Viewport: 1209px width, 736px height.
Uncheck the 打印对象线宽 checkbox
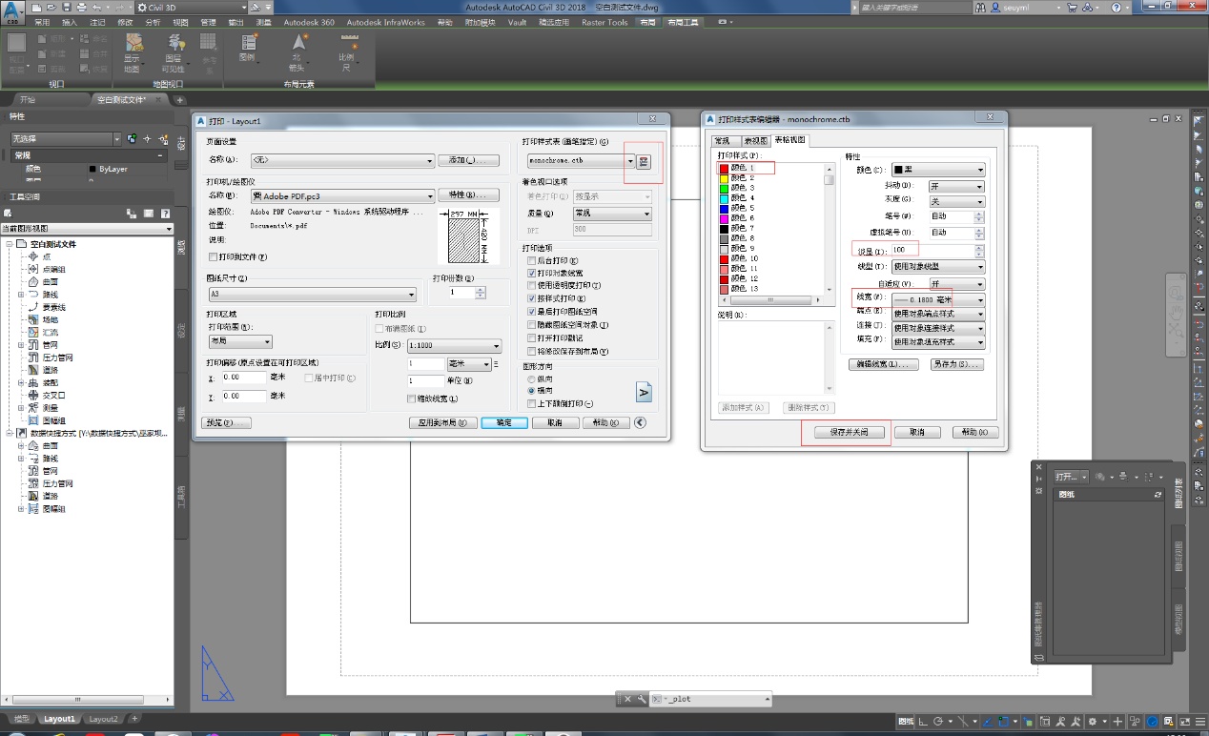pyautogui.click(x=531, y=273)
